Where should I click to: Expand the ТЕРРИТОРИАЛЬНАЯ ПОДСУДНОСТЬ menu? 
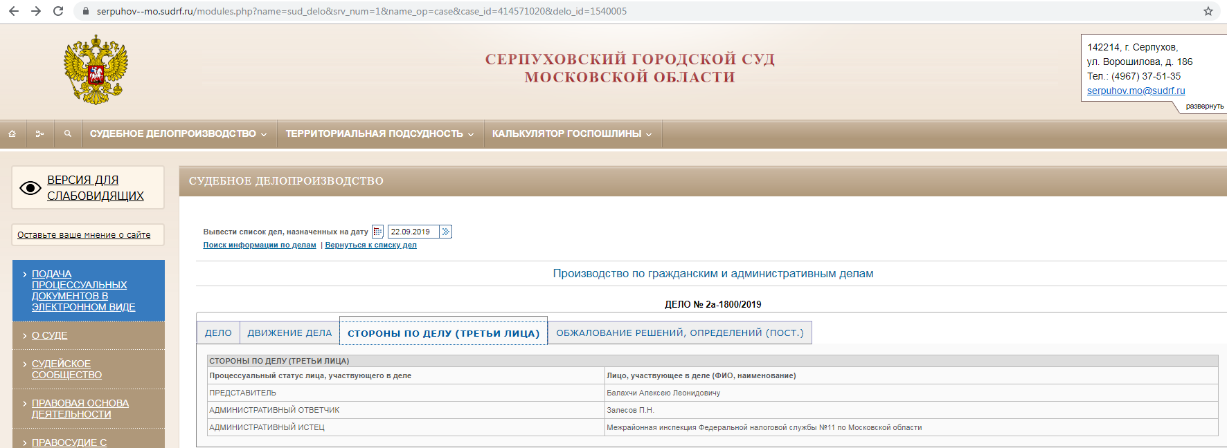(380, 133)
